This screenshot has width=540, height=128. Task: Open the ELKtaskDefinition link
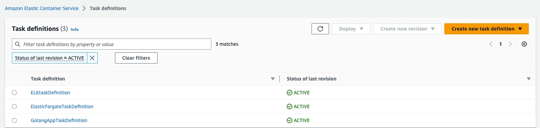coord(50,93)
